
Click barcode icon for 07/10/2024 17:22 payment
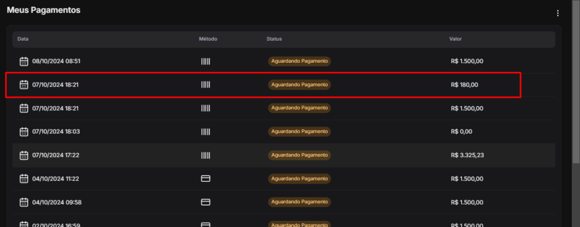pos(206,155)
